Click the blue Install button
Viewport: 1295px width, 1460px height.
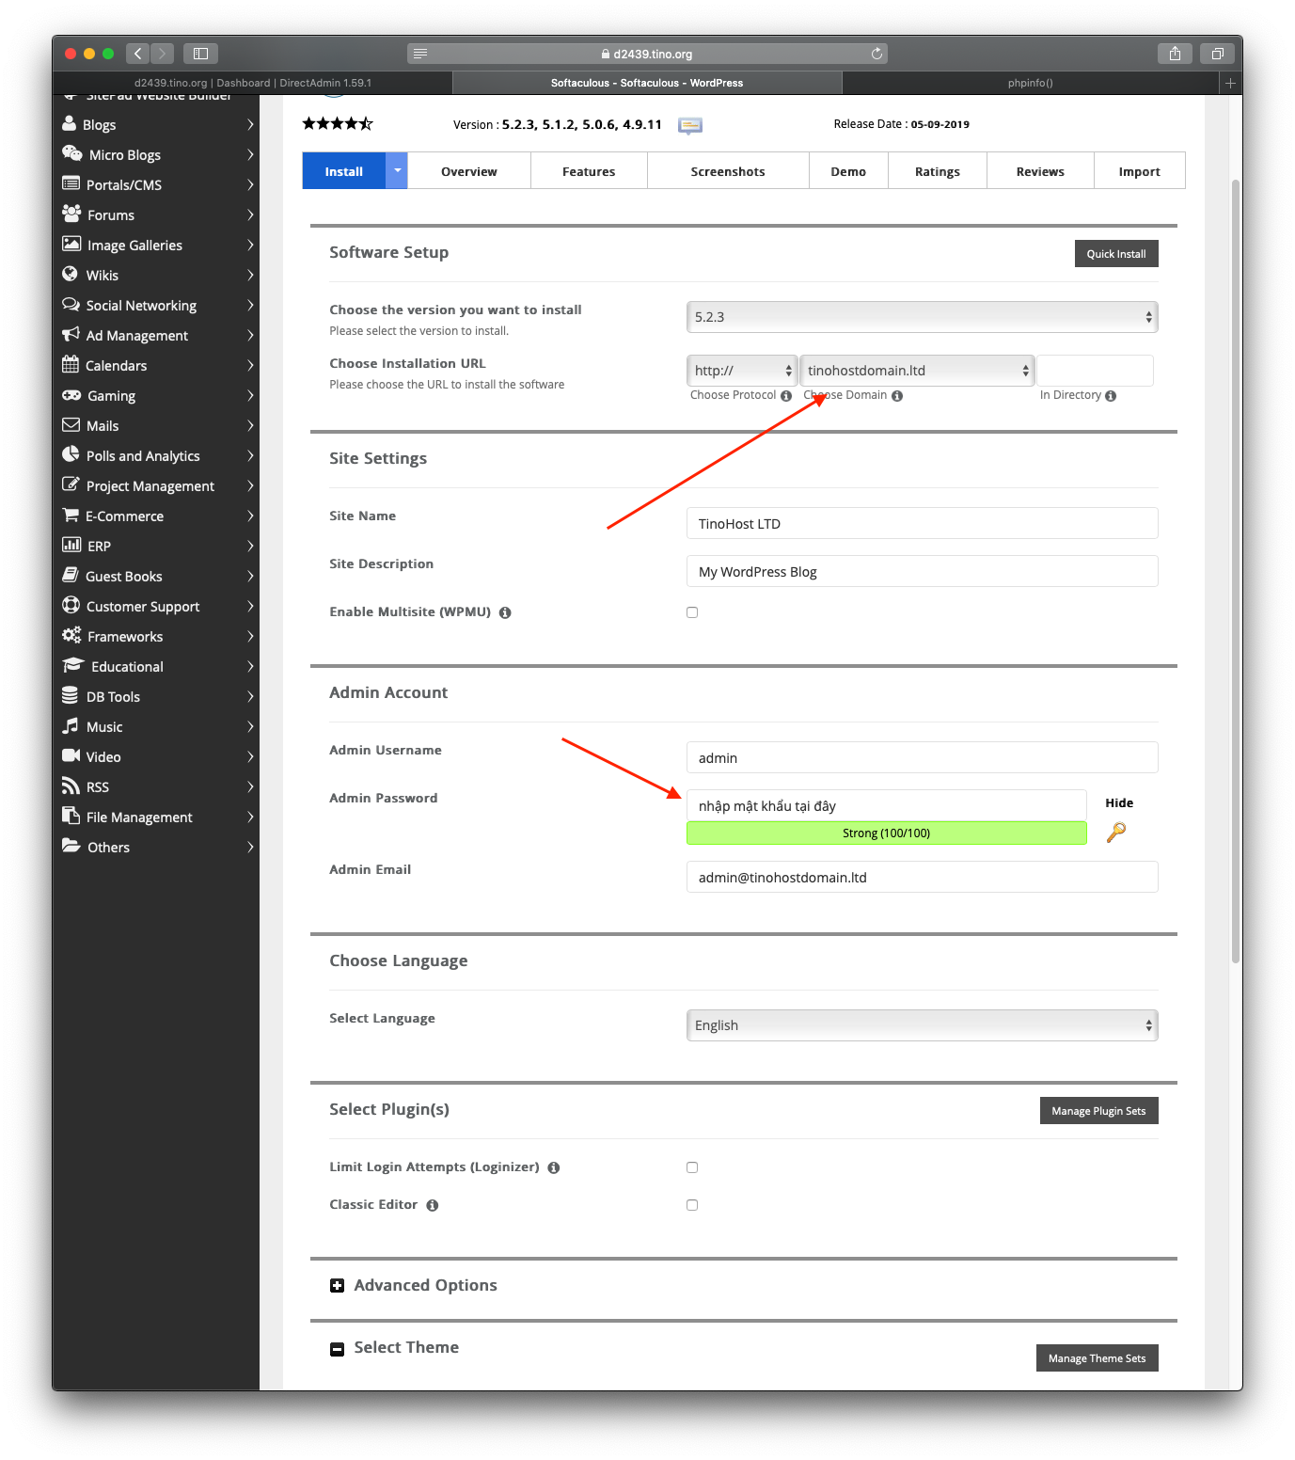coord(344,171)
